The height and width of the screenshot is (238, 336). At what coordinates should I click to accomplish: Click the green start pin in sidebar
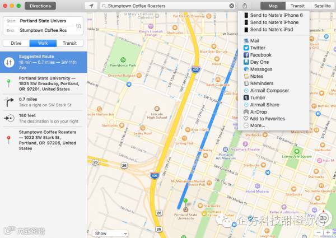(8, 83)
